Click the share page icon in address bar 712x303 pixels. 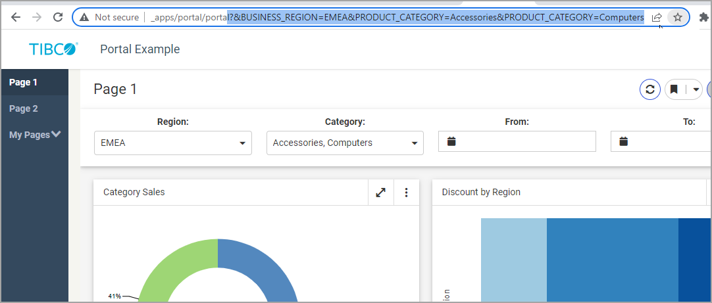click(x=657, y=17)
